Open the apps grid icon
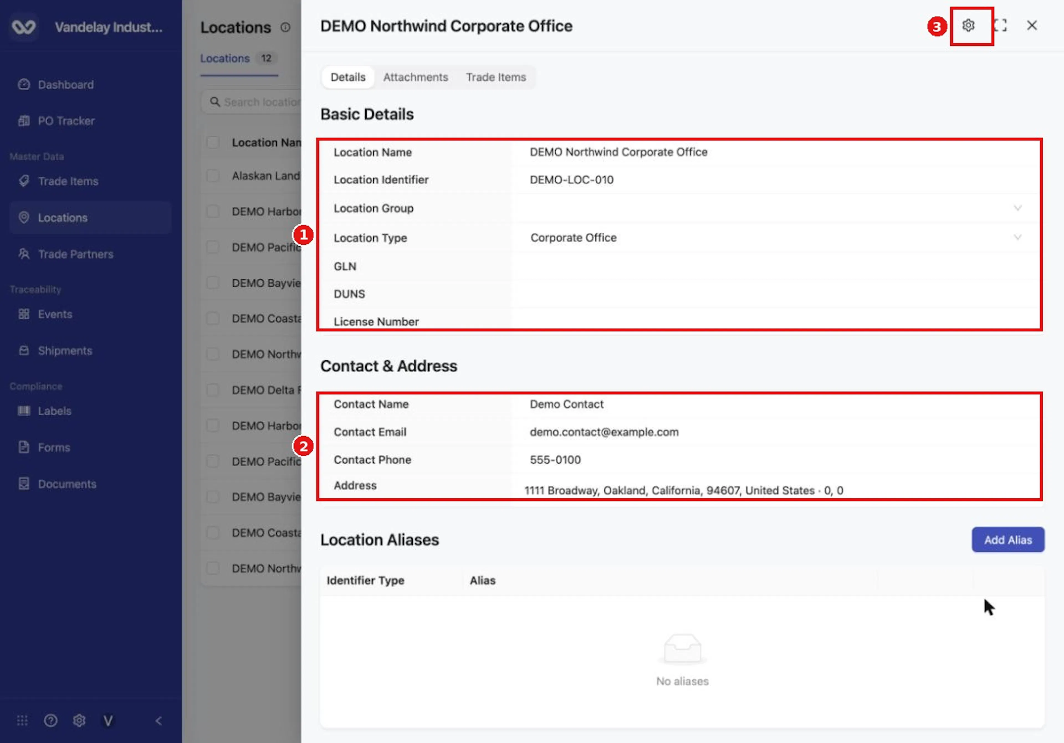The width and height of the screenshot is (1064, 743). [22, 721]
